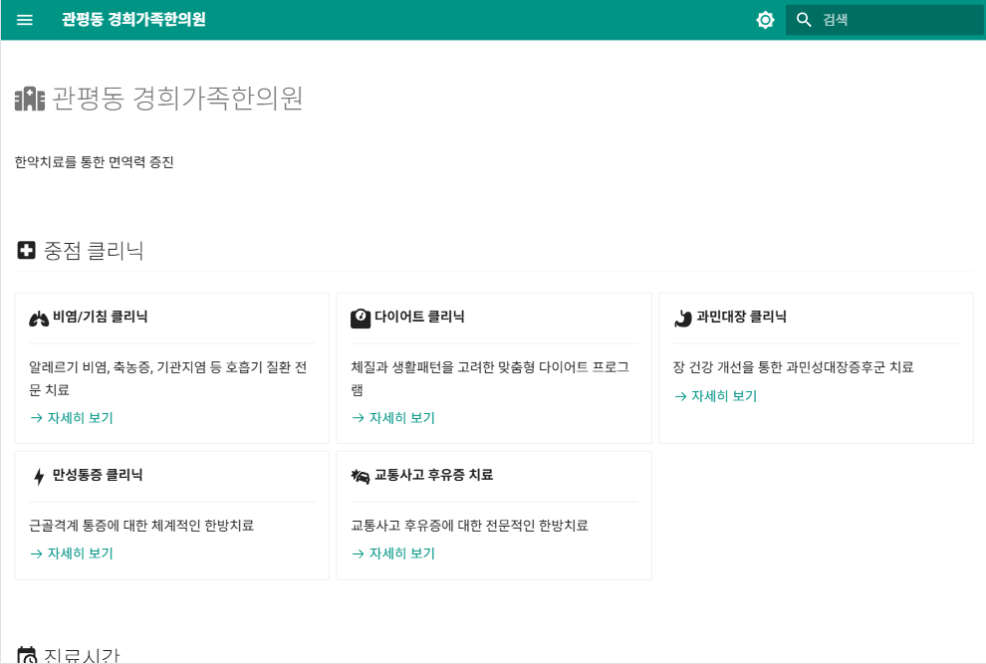Open 자세히 보기 for 교통사고 후유증 치료
986x664 pixels.
pos(392,553)
